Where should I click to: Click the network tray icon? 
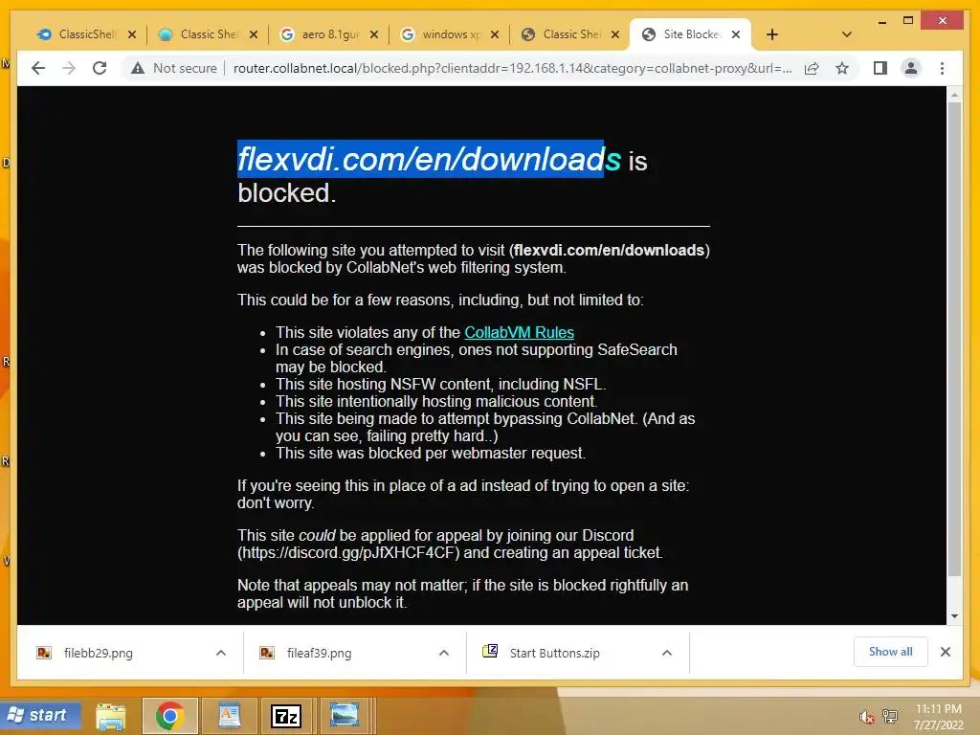click(890, 716)
